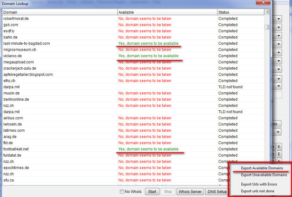This screenshot has width=292, height=197.
Task: Select the crackerjack-zulu.de domain row
Action: (x=133, y=68)
